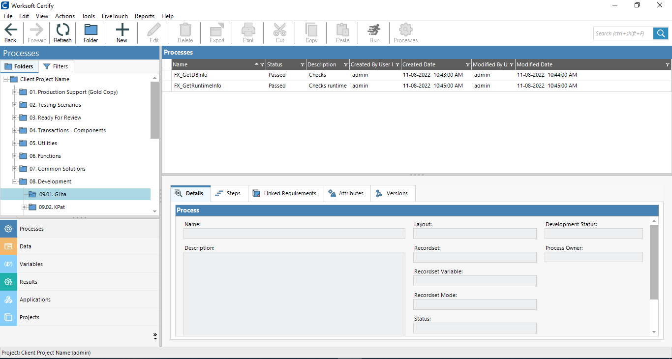Open the Created By User column filter

(397, 64)
